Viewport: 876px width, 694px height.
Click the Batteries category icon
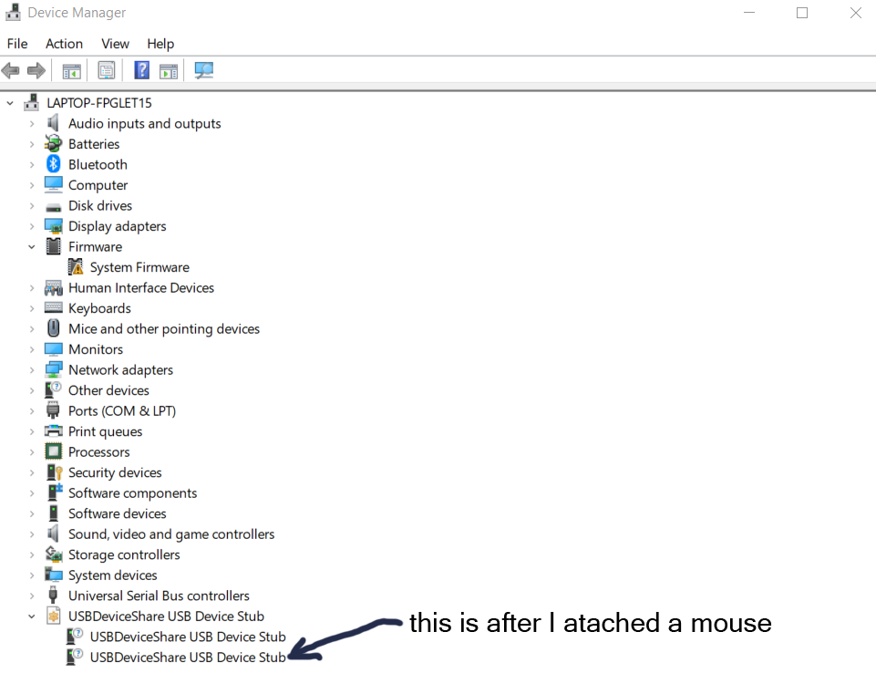[53, 143]
